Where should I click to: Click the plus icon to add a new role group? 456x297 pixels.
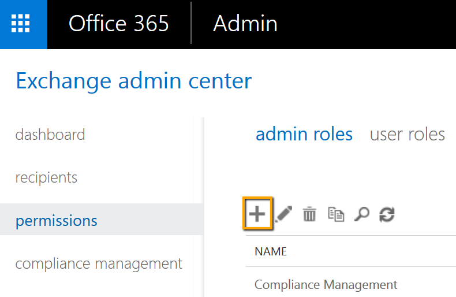tap(257, 214)
